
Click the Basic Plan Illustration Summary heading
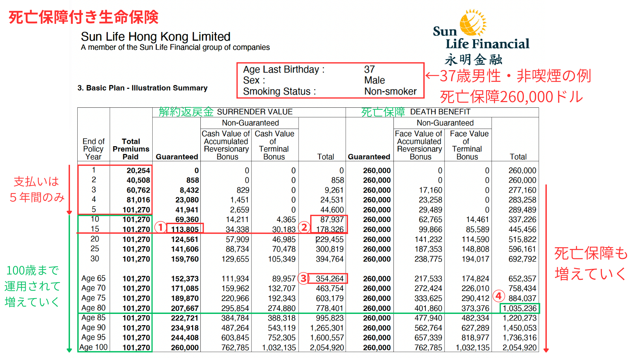pos(142,88)
